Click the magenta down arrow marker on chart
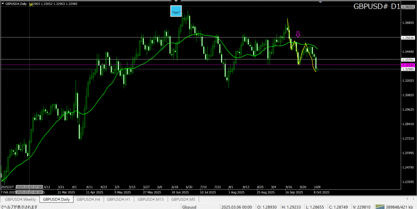417x209 pixels. click(x=298, y=35)
